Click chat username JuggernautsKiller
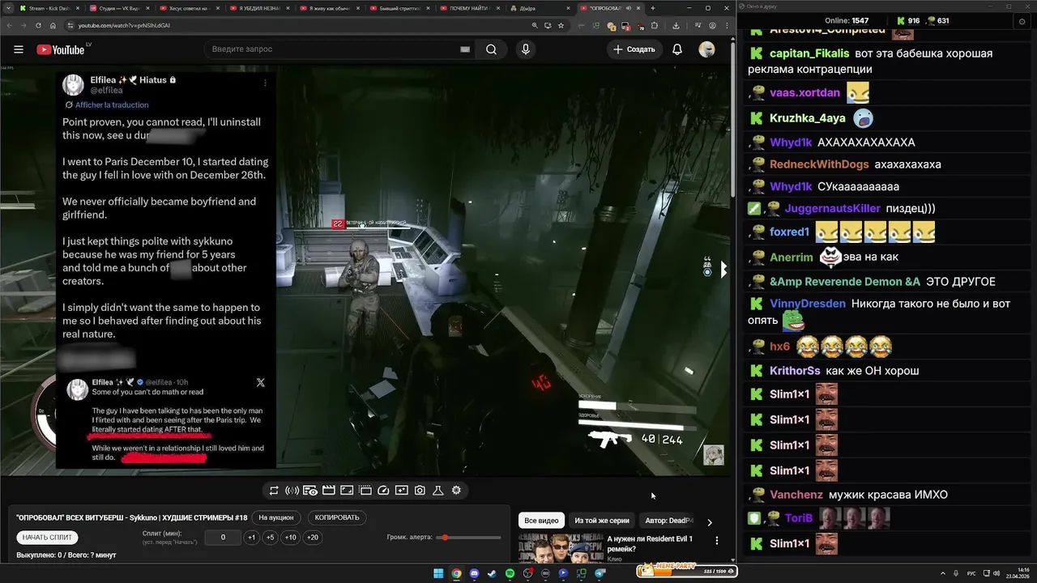1037x583 pixels. (832, 208)
